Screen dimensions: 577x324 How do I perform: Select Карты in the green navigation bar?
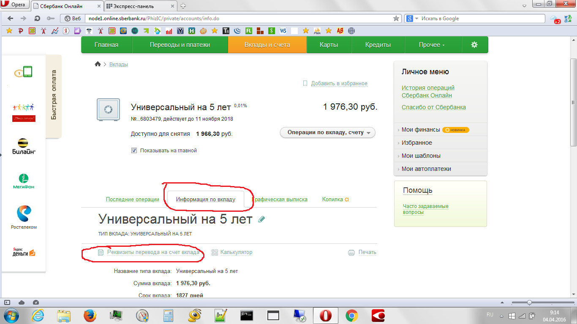click(329, 45)
